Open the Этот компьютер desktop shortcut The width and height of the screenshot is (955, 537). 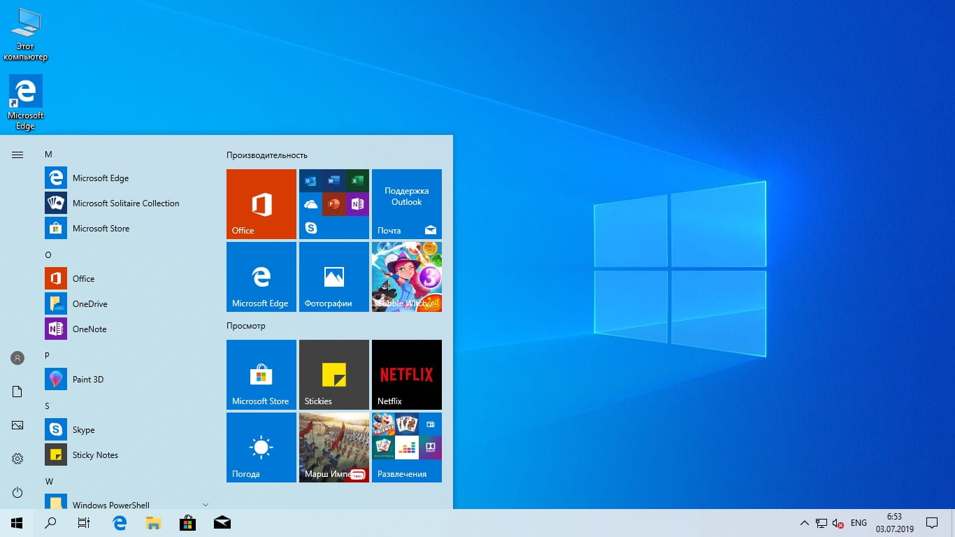[x=26, y=35]
